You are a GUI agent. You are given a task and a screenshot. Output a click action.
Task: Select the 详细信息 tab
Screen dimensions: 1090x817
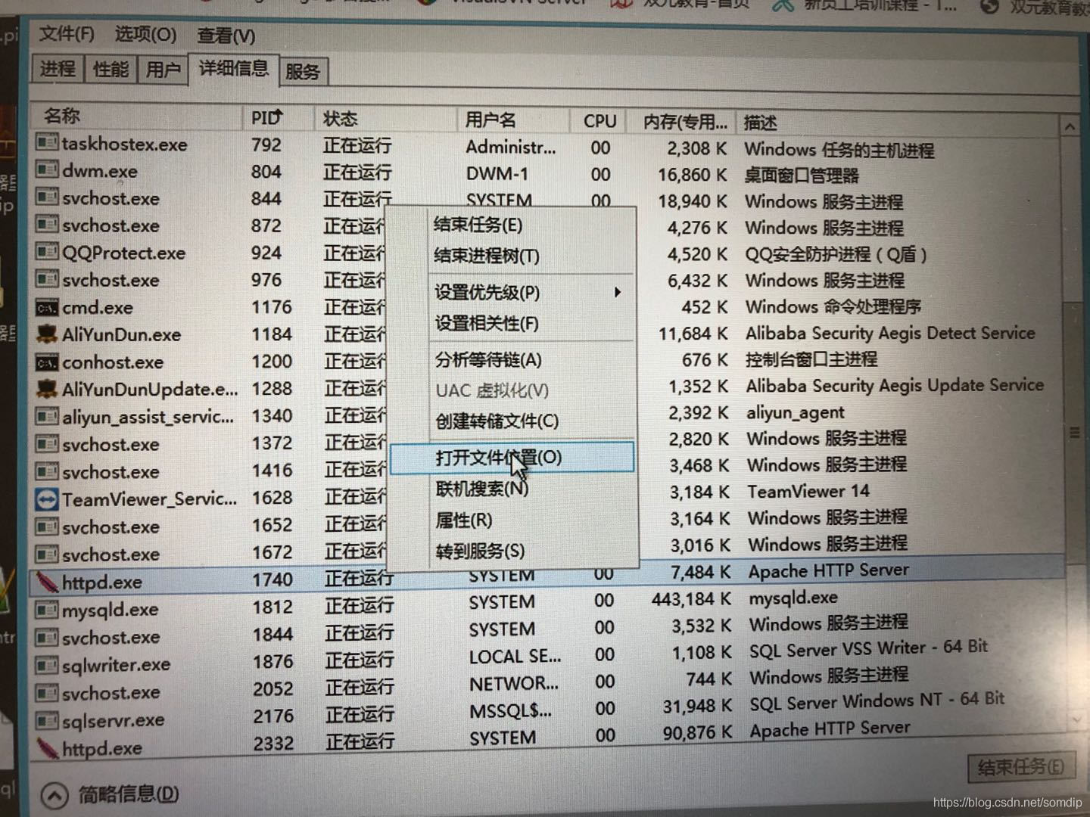click(233, 69)
